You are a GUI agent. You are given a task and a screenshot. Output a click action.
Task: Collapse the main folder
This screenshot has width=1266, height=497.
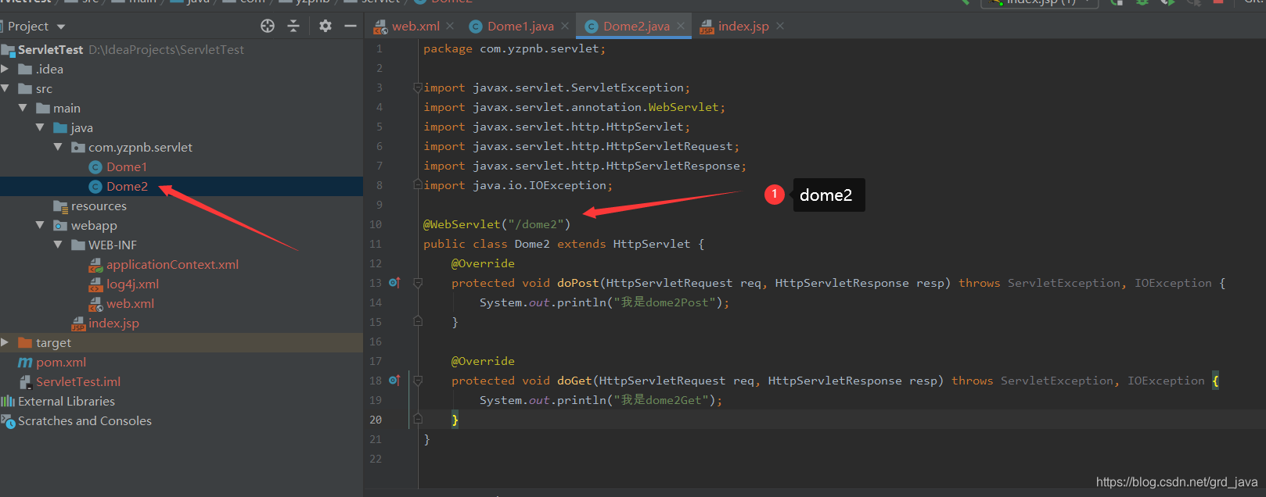tap(23, 108)
